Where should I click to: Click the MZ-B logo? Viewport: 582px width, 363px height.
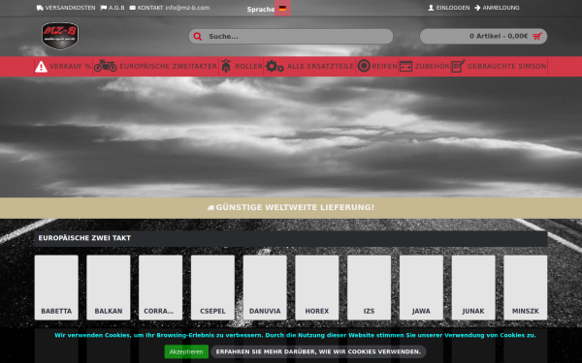point(60,36)
